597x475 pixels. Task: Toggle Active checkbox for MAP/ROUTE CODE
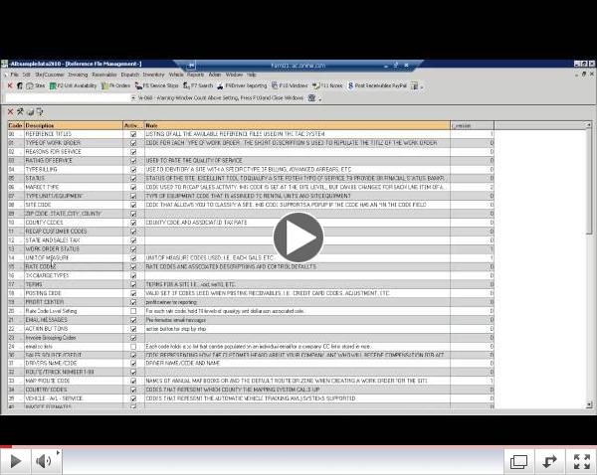click(133, 381)
